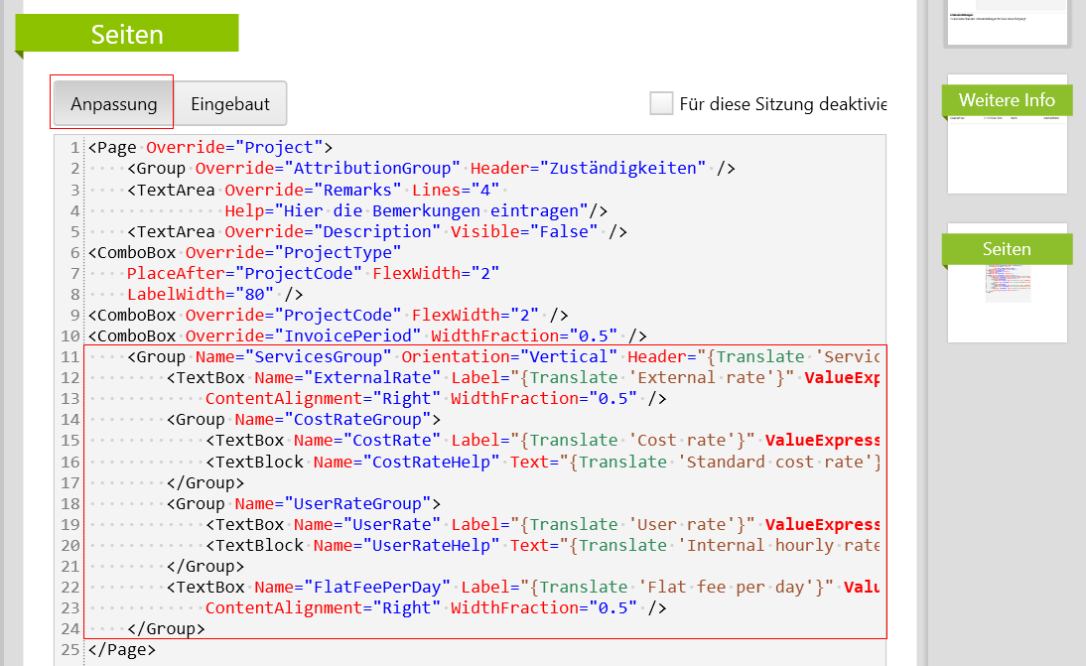
Task: Click the LabelWidth="80" attribute on line 8
Action: point(201,295)
